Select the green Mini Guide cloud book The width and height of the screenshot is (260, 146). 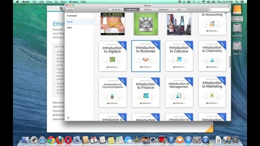click(x=146, y=24)
